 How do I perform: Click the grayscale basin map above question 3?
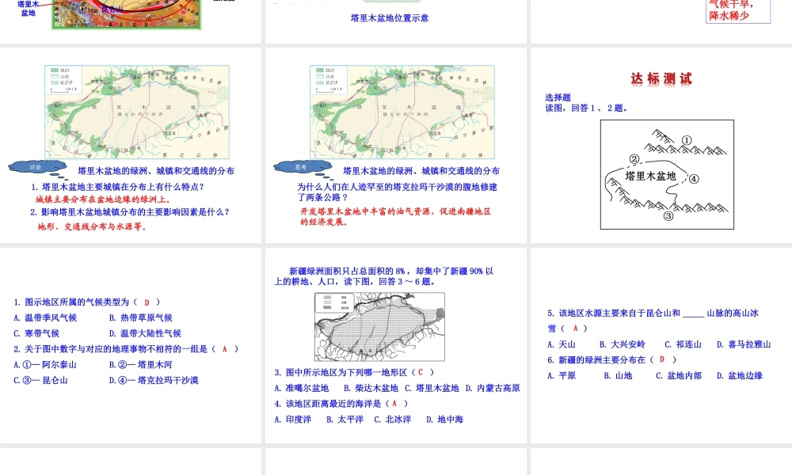click(x=380, y=327)
